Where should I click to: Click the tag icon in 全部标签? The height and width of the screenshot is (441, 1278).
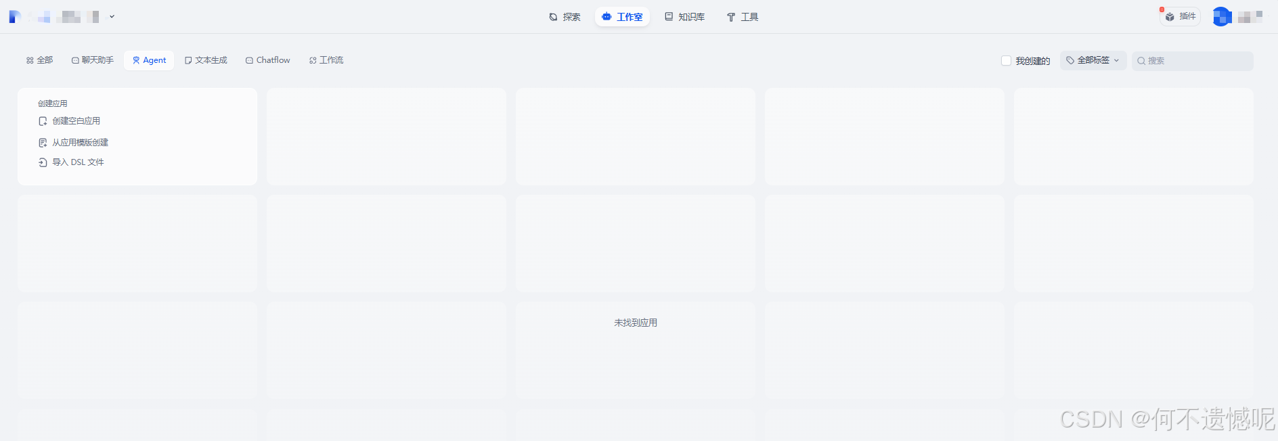(x=1070, y=60)
